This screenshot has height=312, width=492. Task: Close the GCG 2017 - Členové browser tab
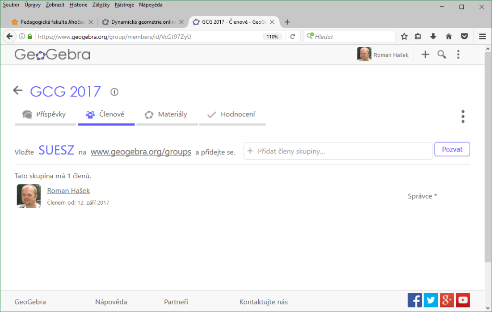click(272, 22)
